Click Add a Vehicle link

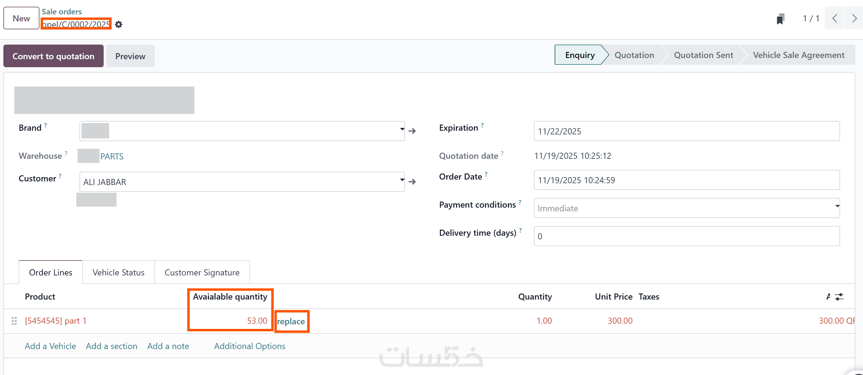point(50,346)
